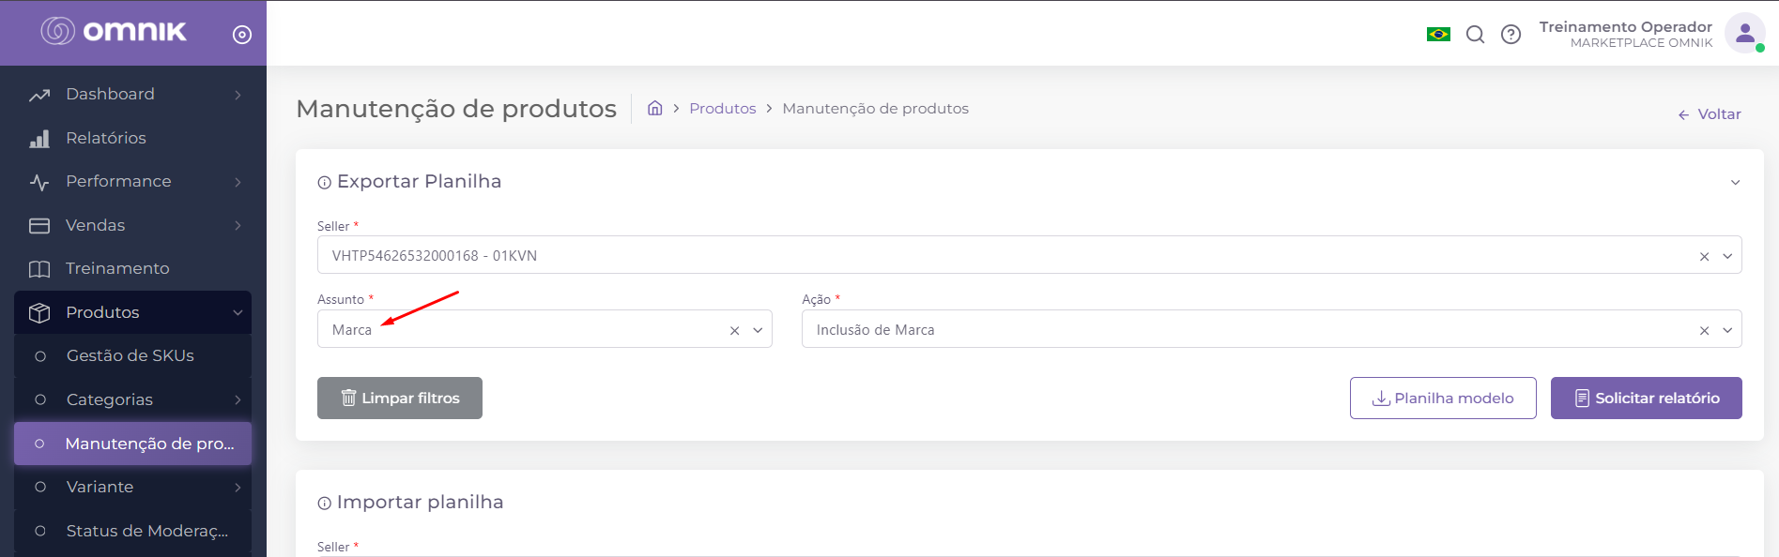Open Variante submenu item
Screen dimensions: 1779x557
132,487
